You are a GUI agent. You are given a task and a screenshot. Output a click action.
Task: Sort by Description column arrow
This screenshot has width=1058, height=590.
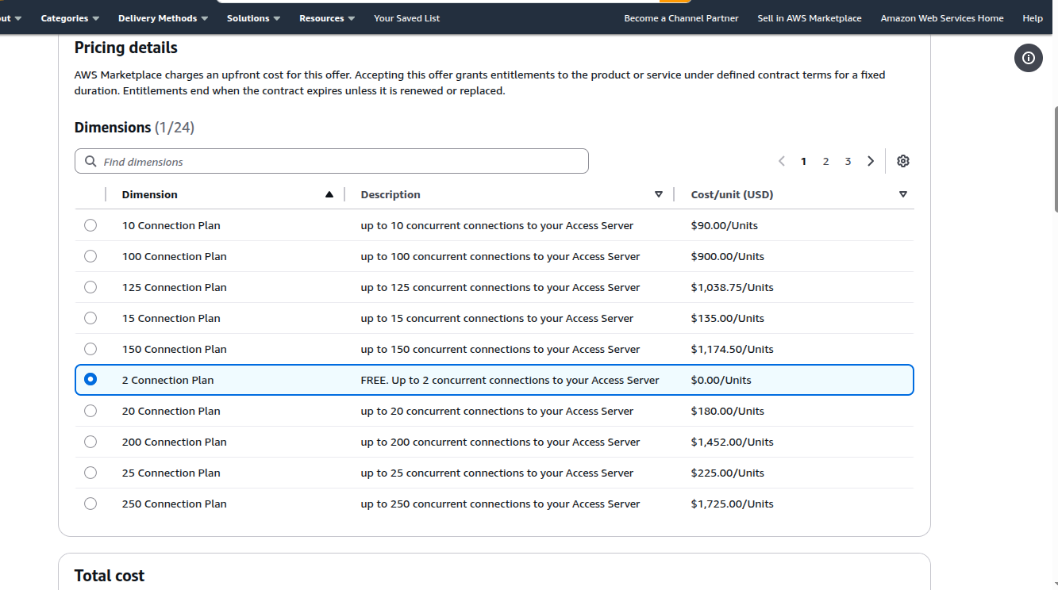click(658, 195)
